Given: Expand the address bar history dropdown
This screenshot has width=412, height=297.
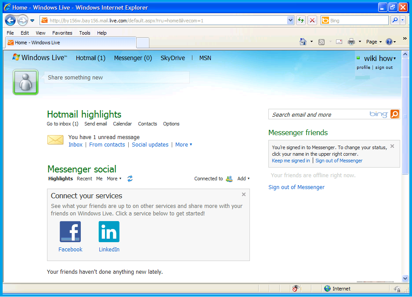Looking at the screenshot, I should tap(290, 21).
